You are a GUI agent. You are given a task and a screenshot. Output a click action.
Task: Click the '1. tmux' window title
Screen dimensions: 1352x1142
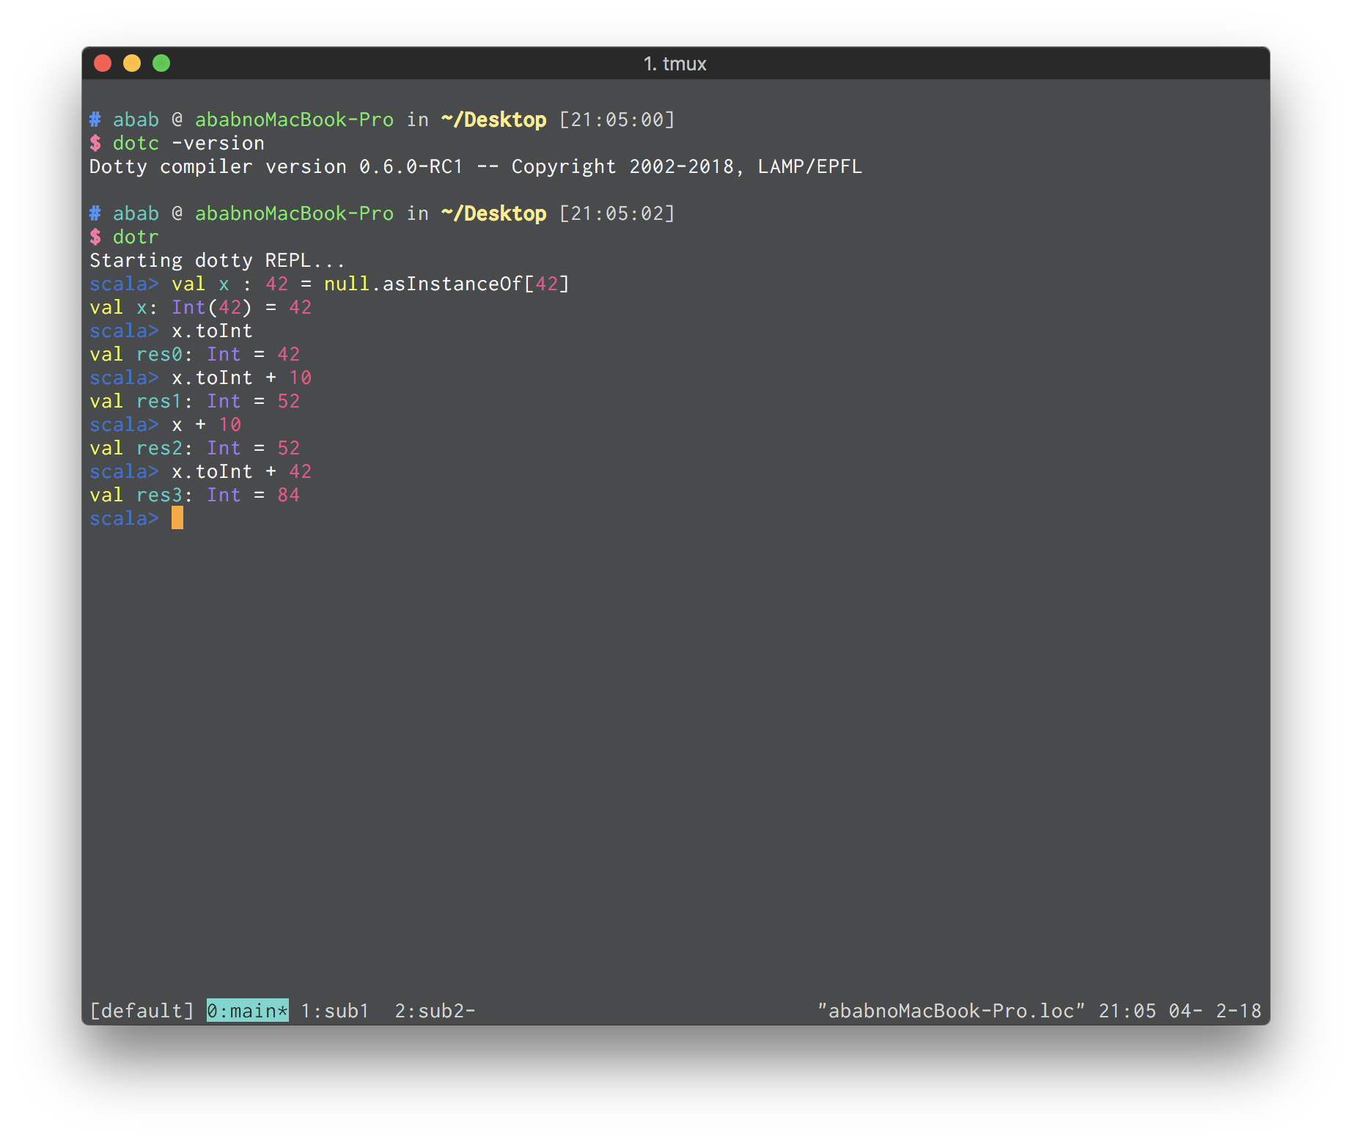click(x=675, y=64)
